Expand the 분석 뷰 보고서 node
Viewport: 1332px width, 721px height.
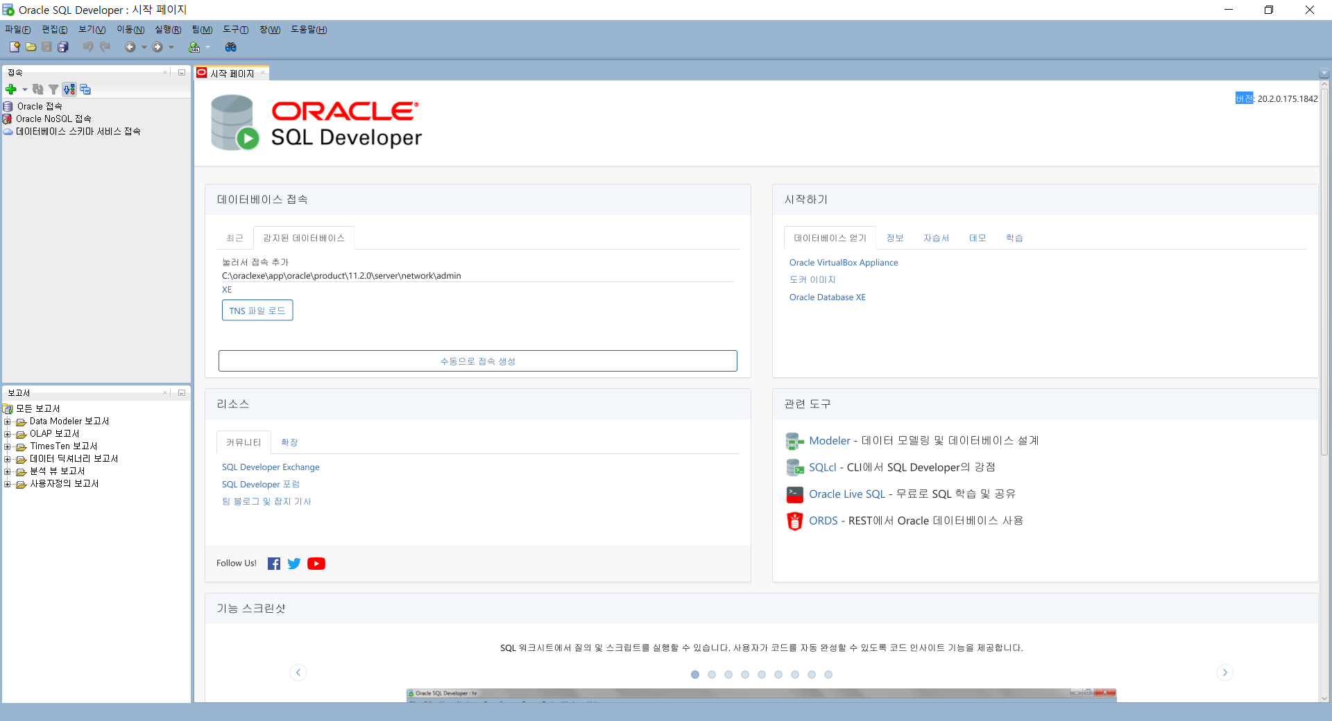coord(7,471)
